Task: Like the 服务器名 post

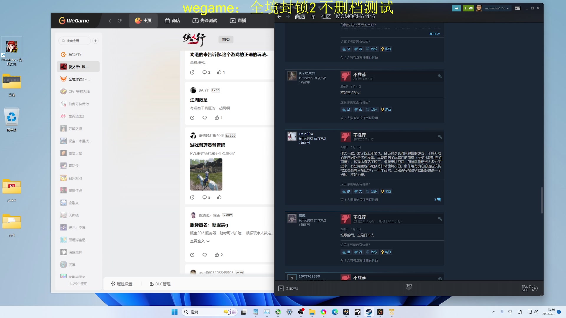Action: pyautogui.click(x=218, y=255)
